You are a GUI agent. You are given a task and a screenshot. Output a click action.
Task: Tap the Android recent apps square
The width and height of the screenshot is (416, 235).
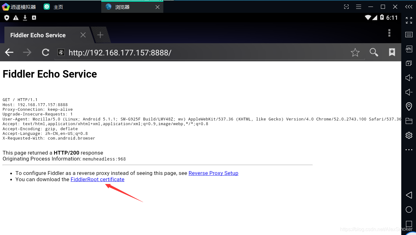[x=409, y=224]
